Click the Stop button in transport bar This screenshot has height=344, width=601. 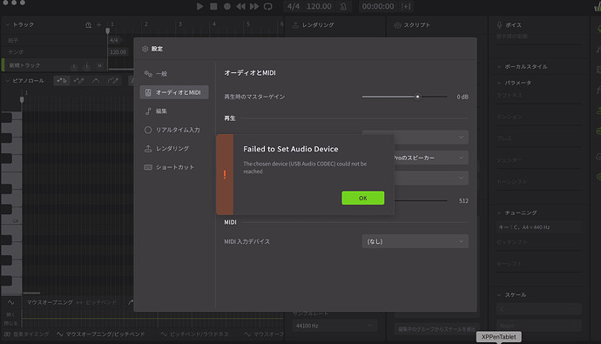coord(213,6)
